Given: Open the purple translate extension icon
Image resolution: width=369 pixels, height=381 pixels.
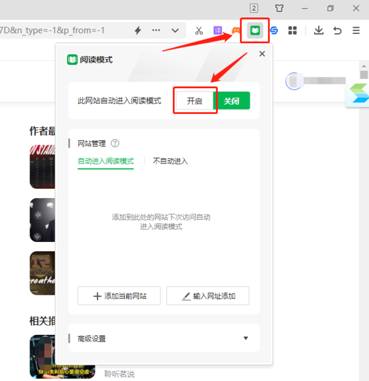Looking at the screenshot, I should (218, 30).
